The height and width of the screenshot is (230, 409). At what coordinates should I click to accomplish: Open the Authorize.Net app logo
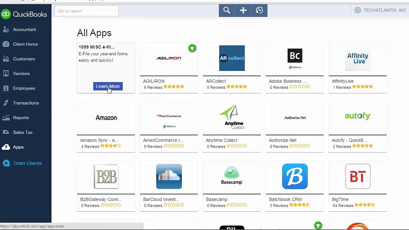pyautogui.click(x=295, y=118)
